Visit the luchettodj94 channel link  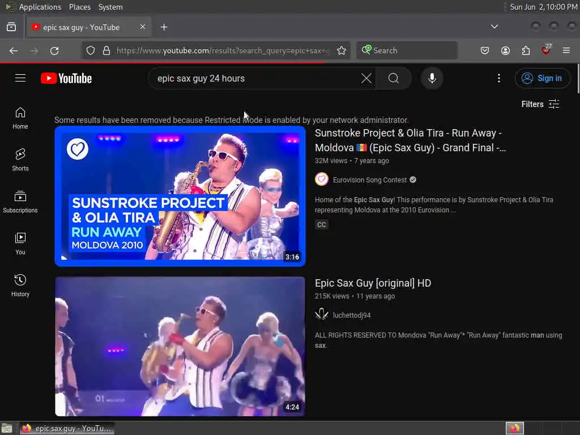tap(352, 315)
